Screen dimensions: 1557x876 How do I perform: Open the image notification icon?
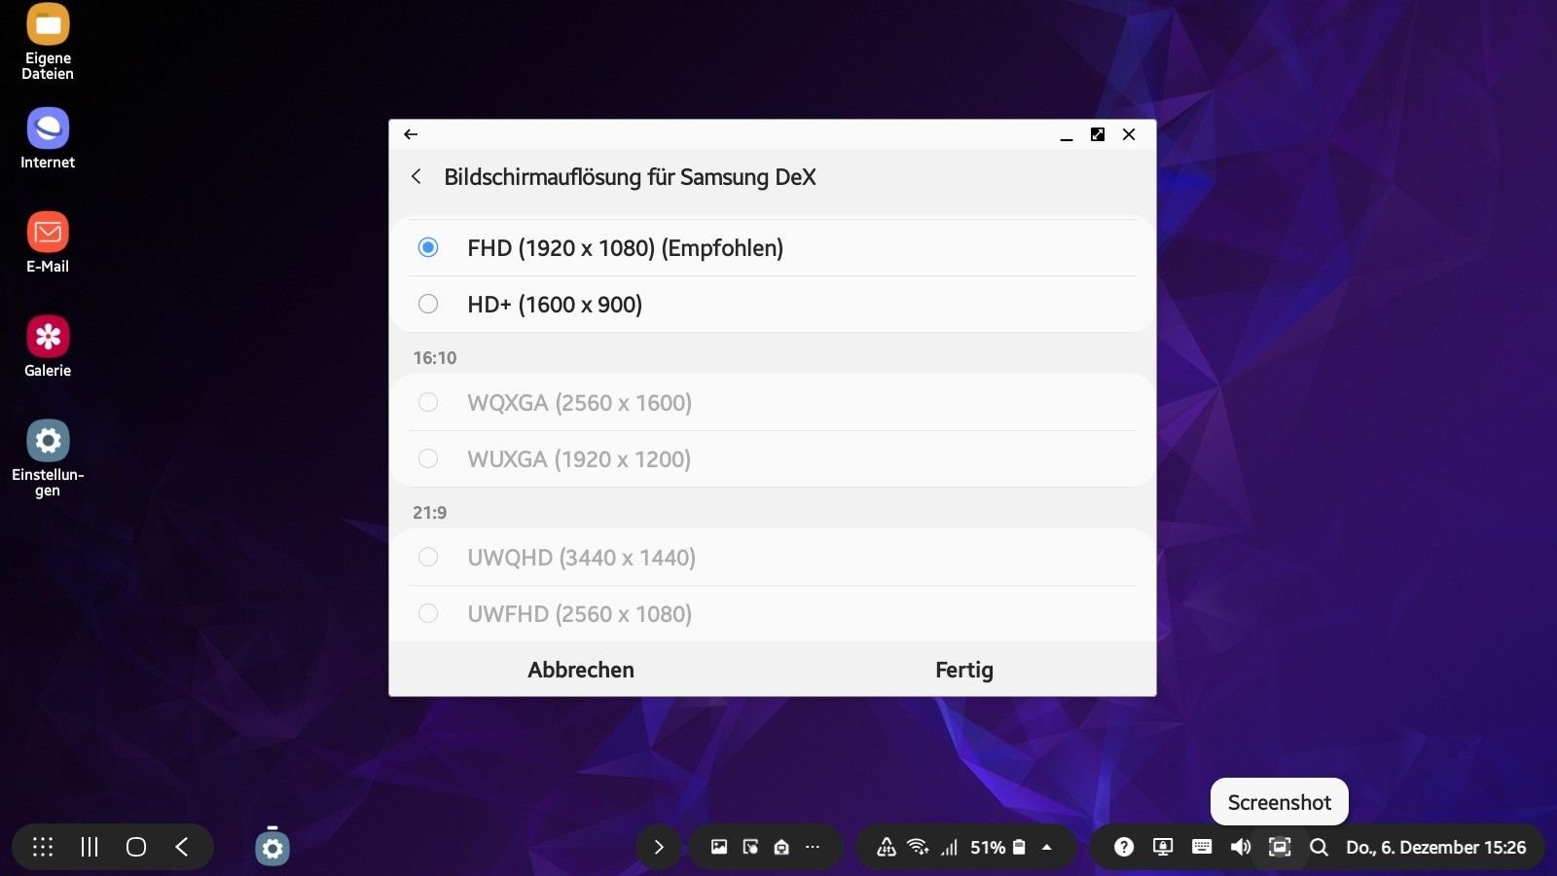point(719,847)
